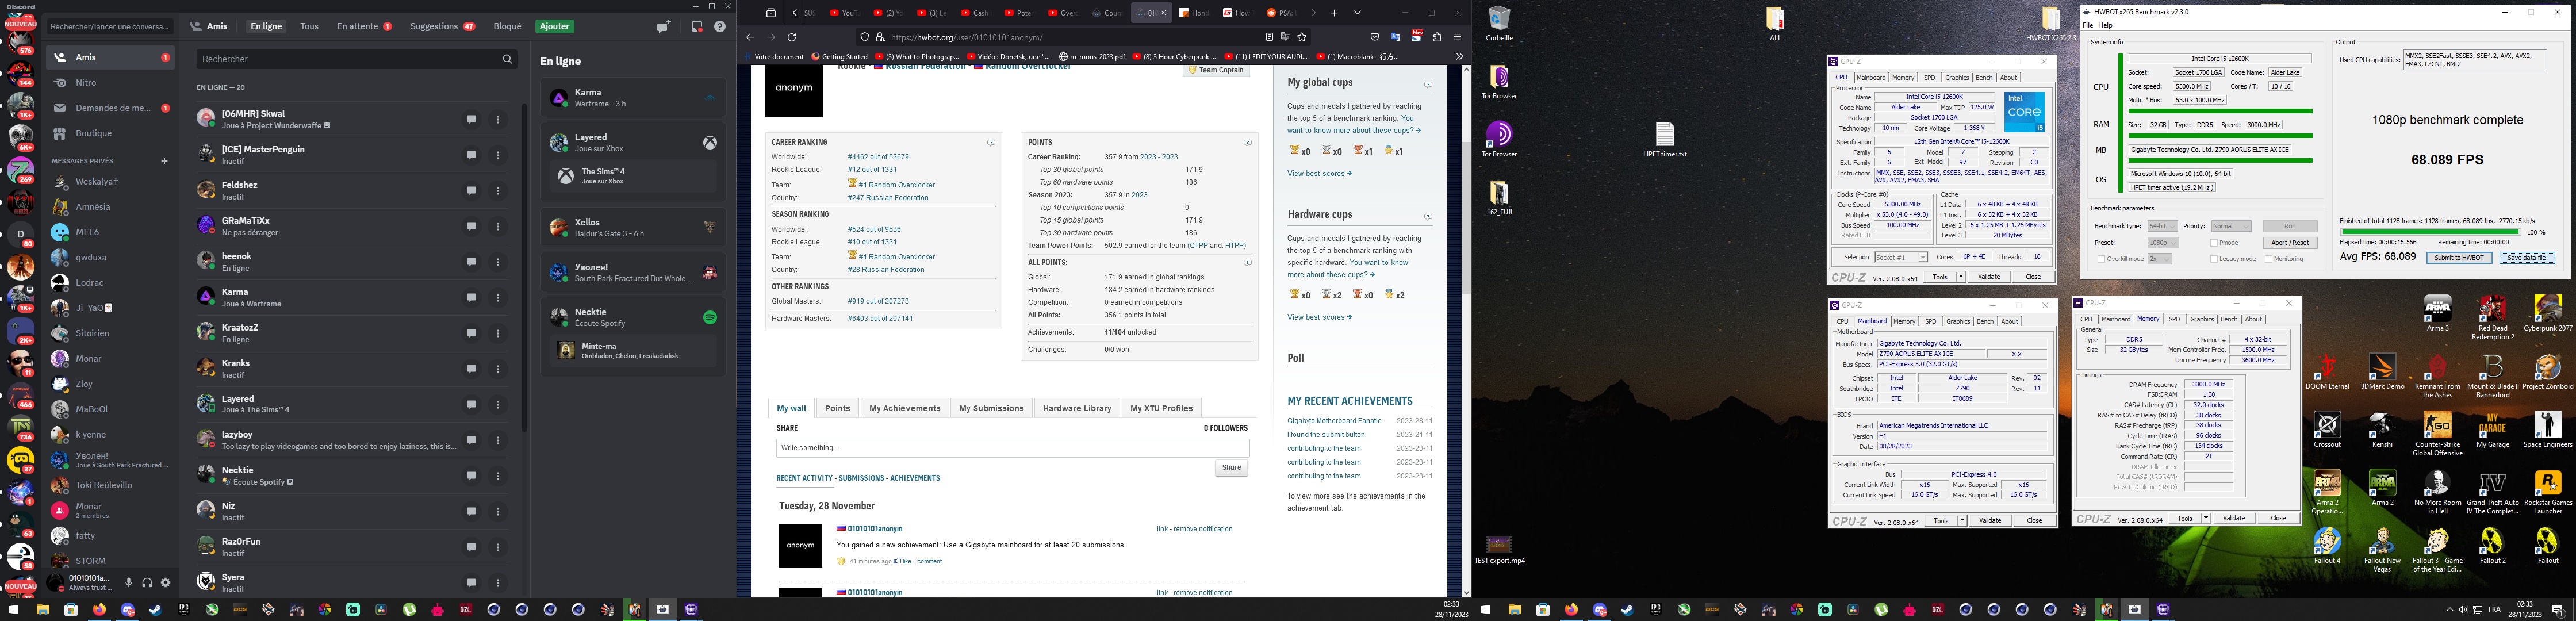Open Rockstar Games Launcher shortcut
This screenshot has height=621, width=2576.
(2547, 492)
